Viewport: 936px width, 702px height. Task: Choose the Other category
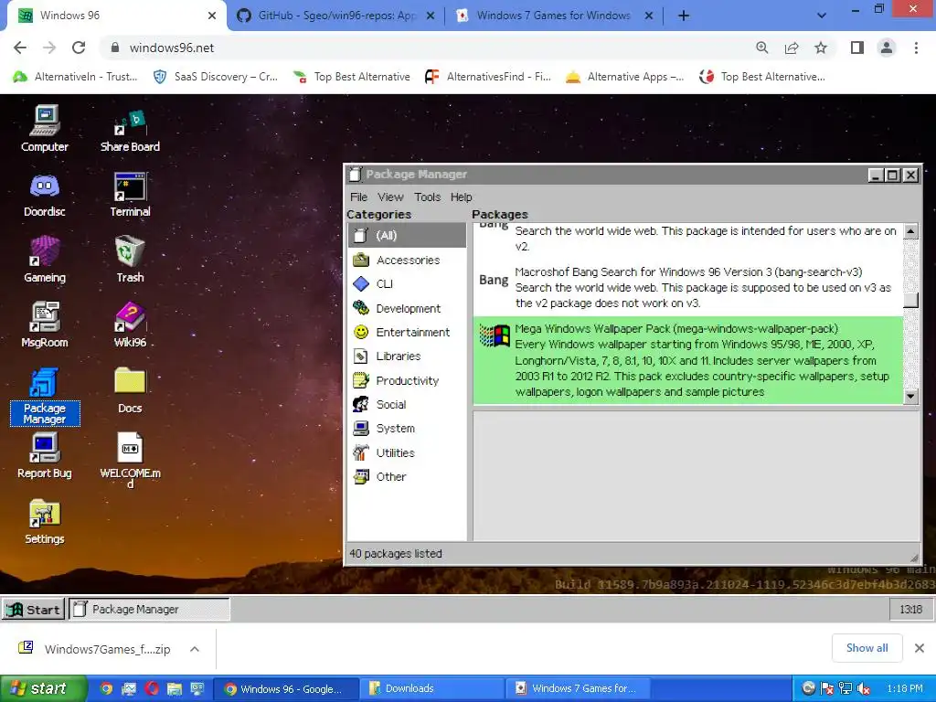click(407, 476)
